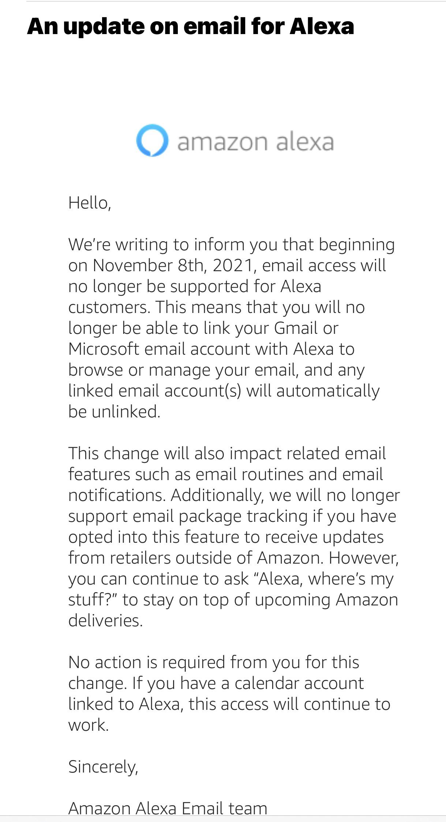Click the blue Alexa speech-ring logo icon
The image size is (446, 822).
pos(152,141)
